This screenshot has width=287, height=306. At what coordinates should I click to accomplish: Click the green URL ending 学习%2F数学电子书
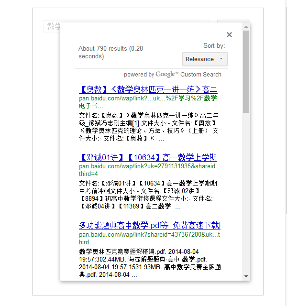(x=148, y=102)
